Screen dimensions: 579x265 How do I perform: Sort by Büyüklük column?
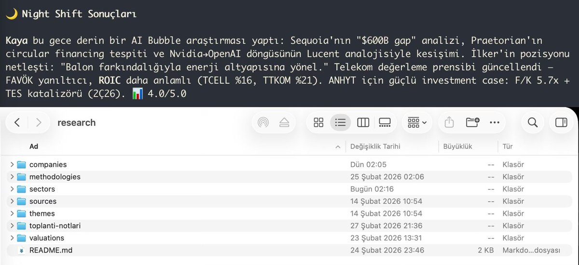coord(458,146)
